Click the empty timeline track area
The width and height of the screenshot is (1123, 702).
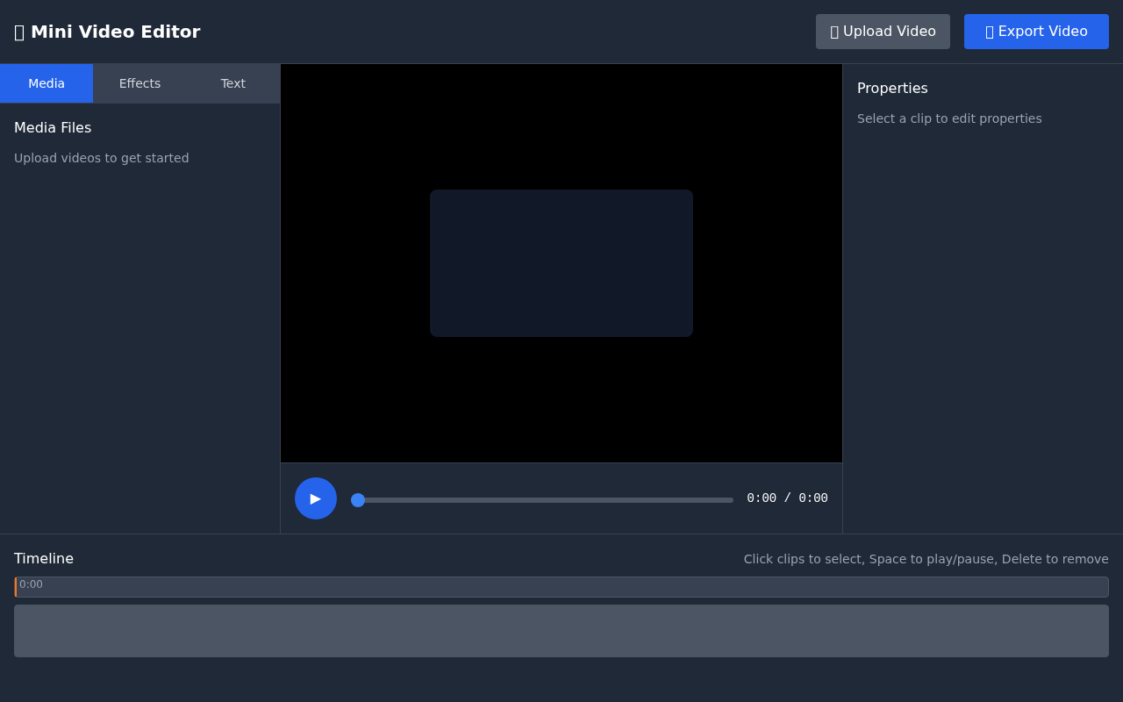pyautogui.click(x=561, y=630)
